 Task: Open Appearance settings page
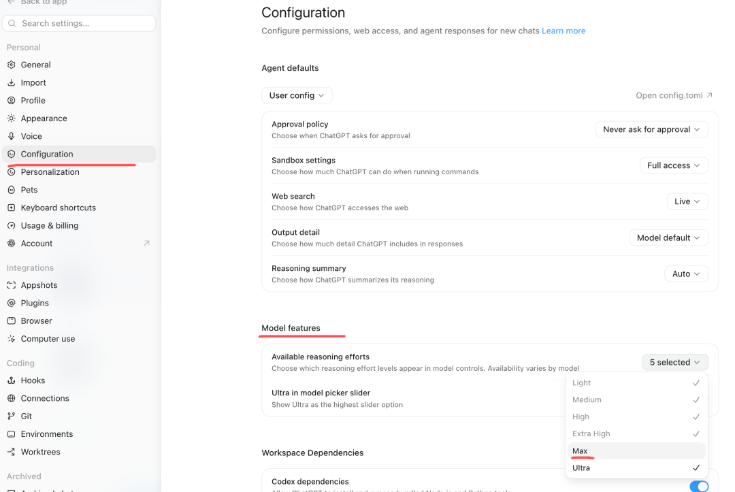[79, 118]
